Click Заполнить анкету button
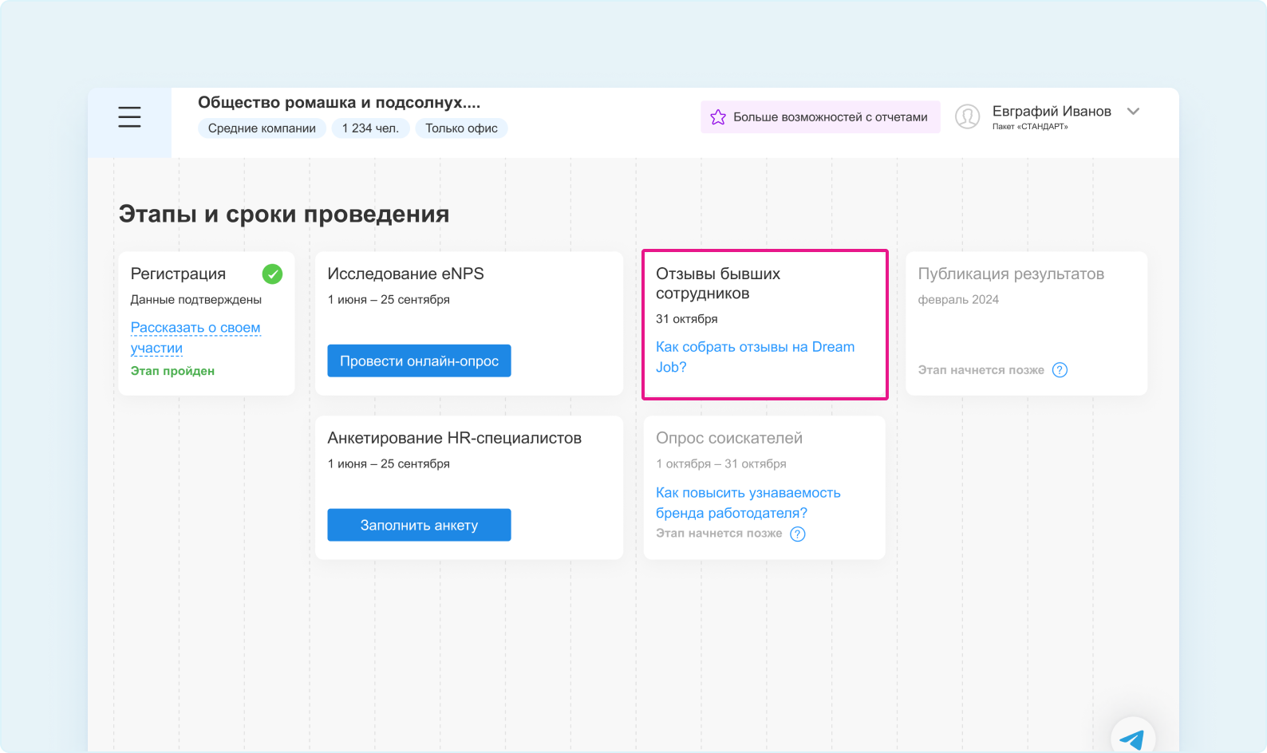The image size is (1267, 753). coord(419,525)
